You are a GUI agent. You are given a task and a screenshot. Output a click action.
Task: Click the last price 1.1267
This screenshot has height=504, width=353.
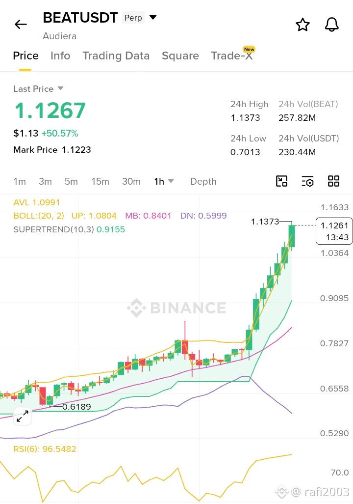50,110
